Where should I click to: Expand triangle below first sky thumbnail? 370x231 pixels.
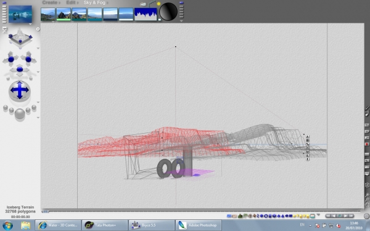click(x=53, y=22)
